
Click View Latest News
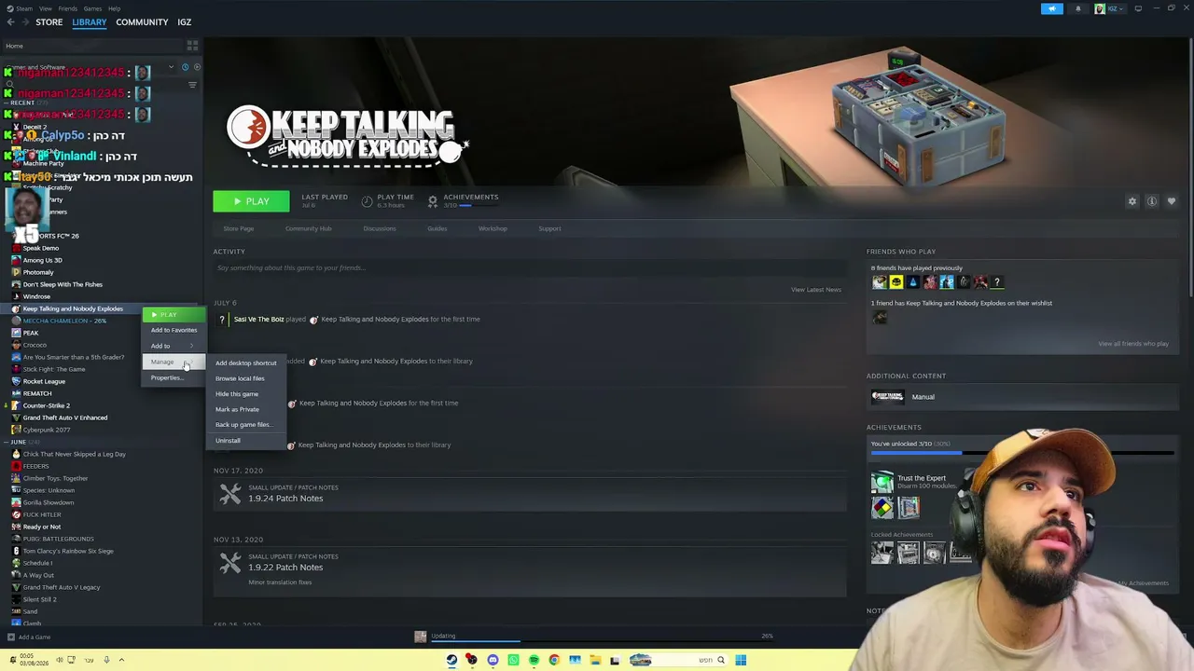tap(816, 290)
